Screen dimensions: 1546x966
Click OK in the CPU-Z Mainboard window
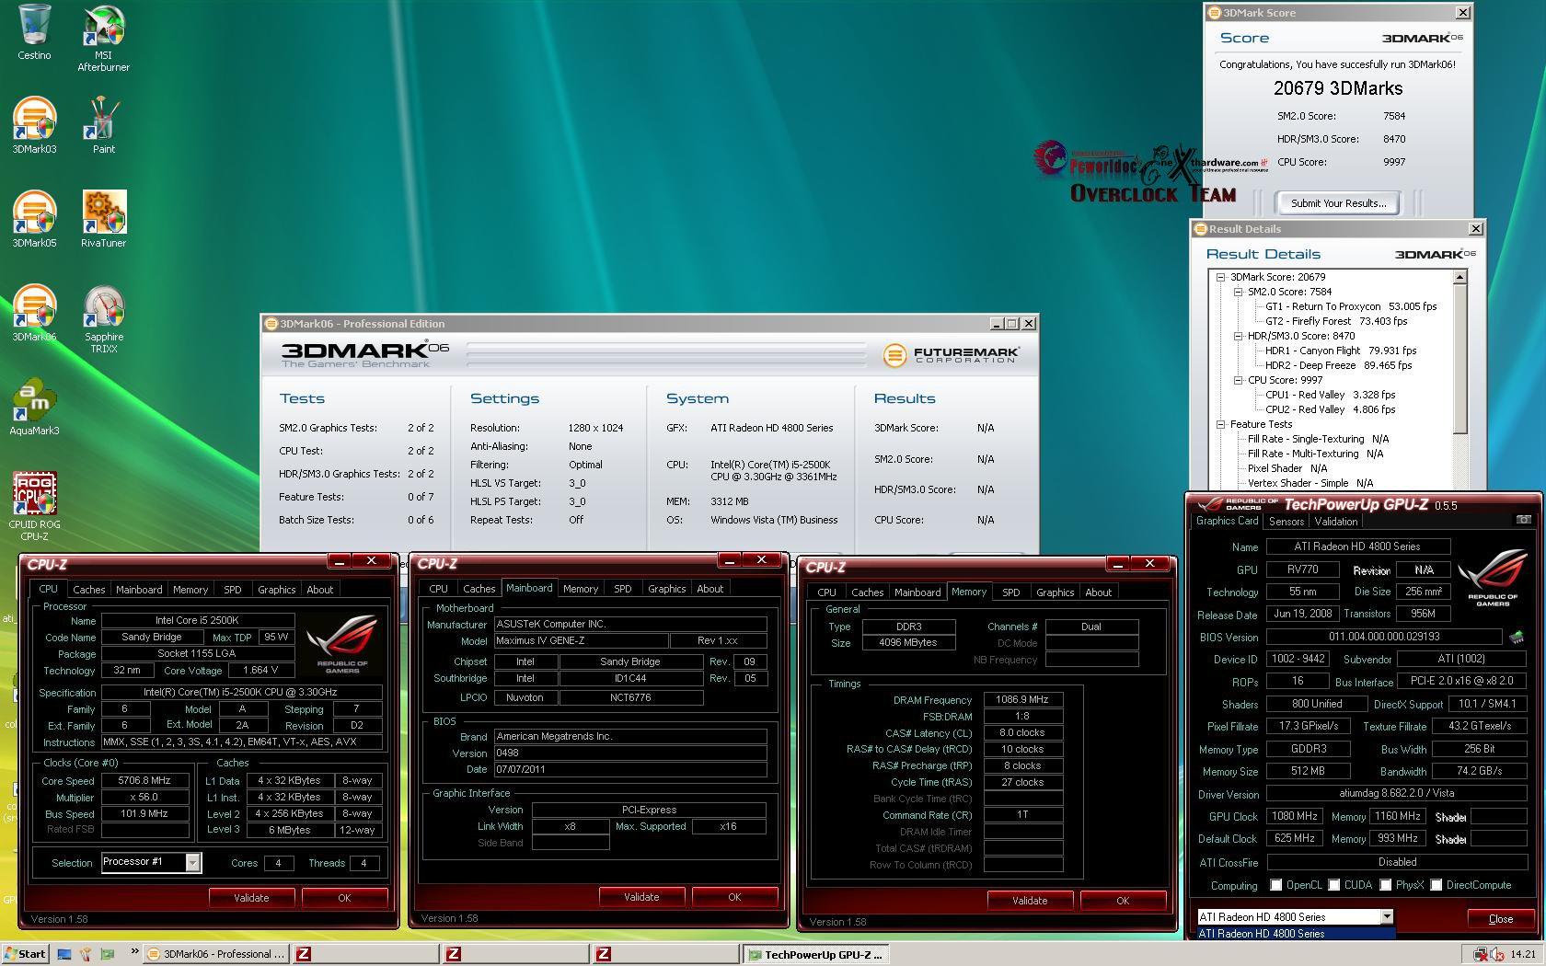coord(734,897)
